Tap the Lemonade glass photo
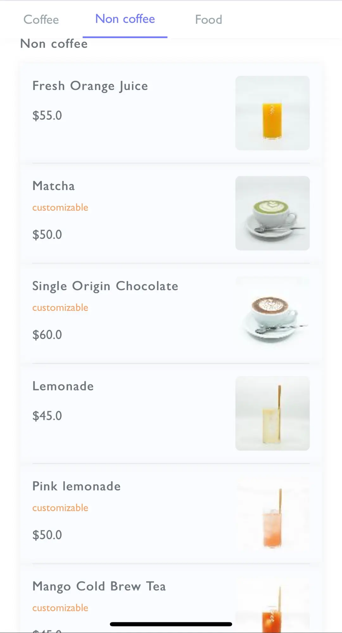 coord(272,414)
